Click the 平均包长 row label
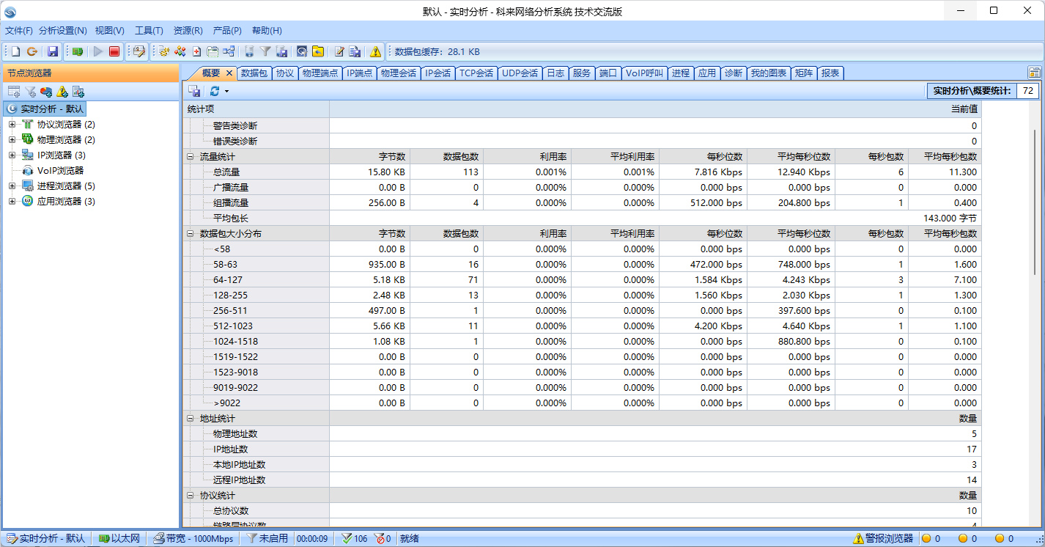Screen dimensions: 1045x547 tap(231, 219)
